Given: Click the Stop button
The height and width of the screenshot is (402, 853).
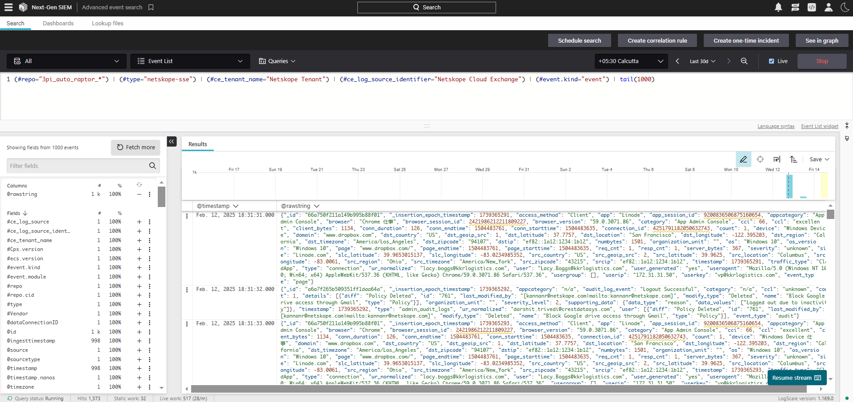Looking at the screenshot, I should coord(822,61).
